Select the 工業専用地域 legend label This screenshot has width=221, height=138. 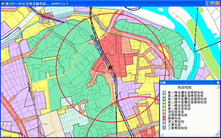coord(177,128)
